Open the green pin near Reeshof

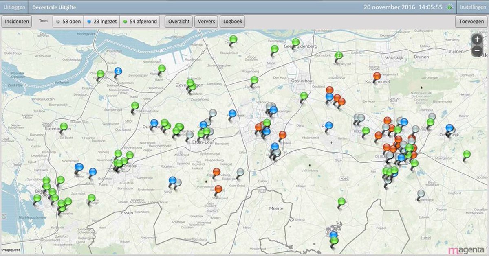(x=366, y=131)
